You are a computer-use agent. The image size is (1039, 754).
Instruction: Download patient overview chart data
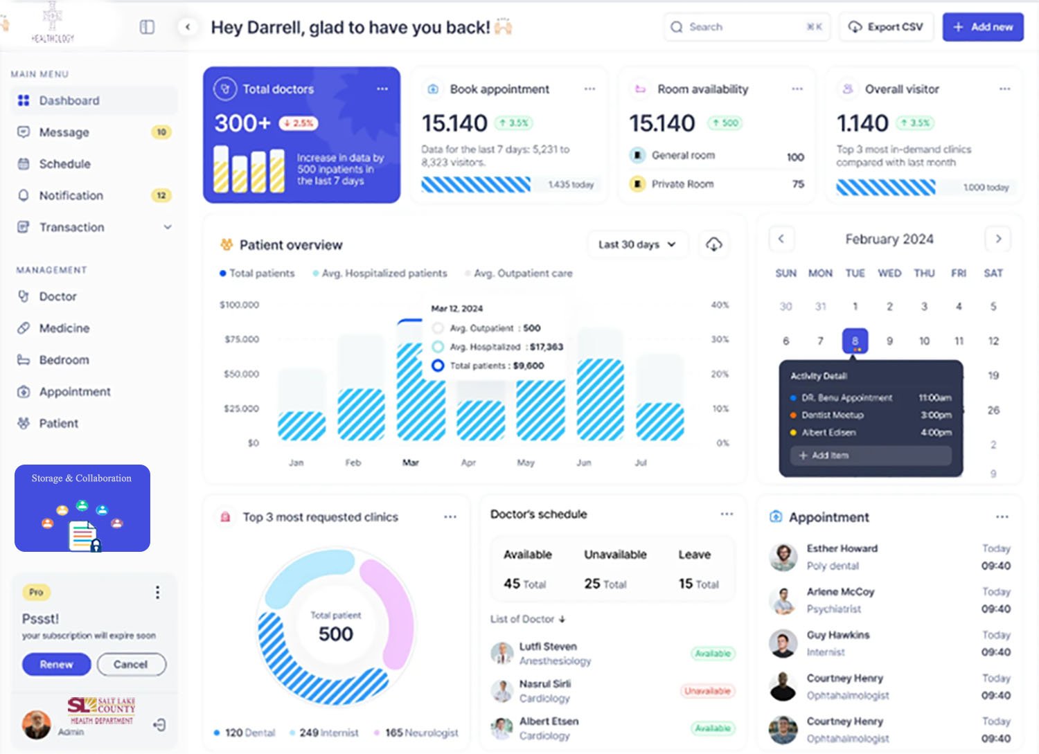713,244
